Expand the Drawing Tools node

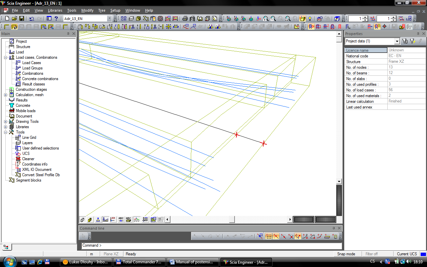coord(5,121)
